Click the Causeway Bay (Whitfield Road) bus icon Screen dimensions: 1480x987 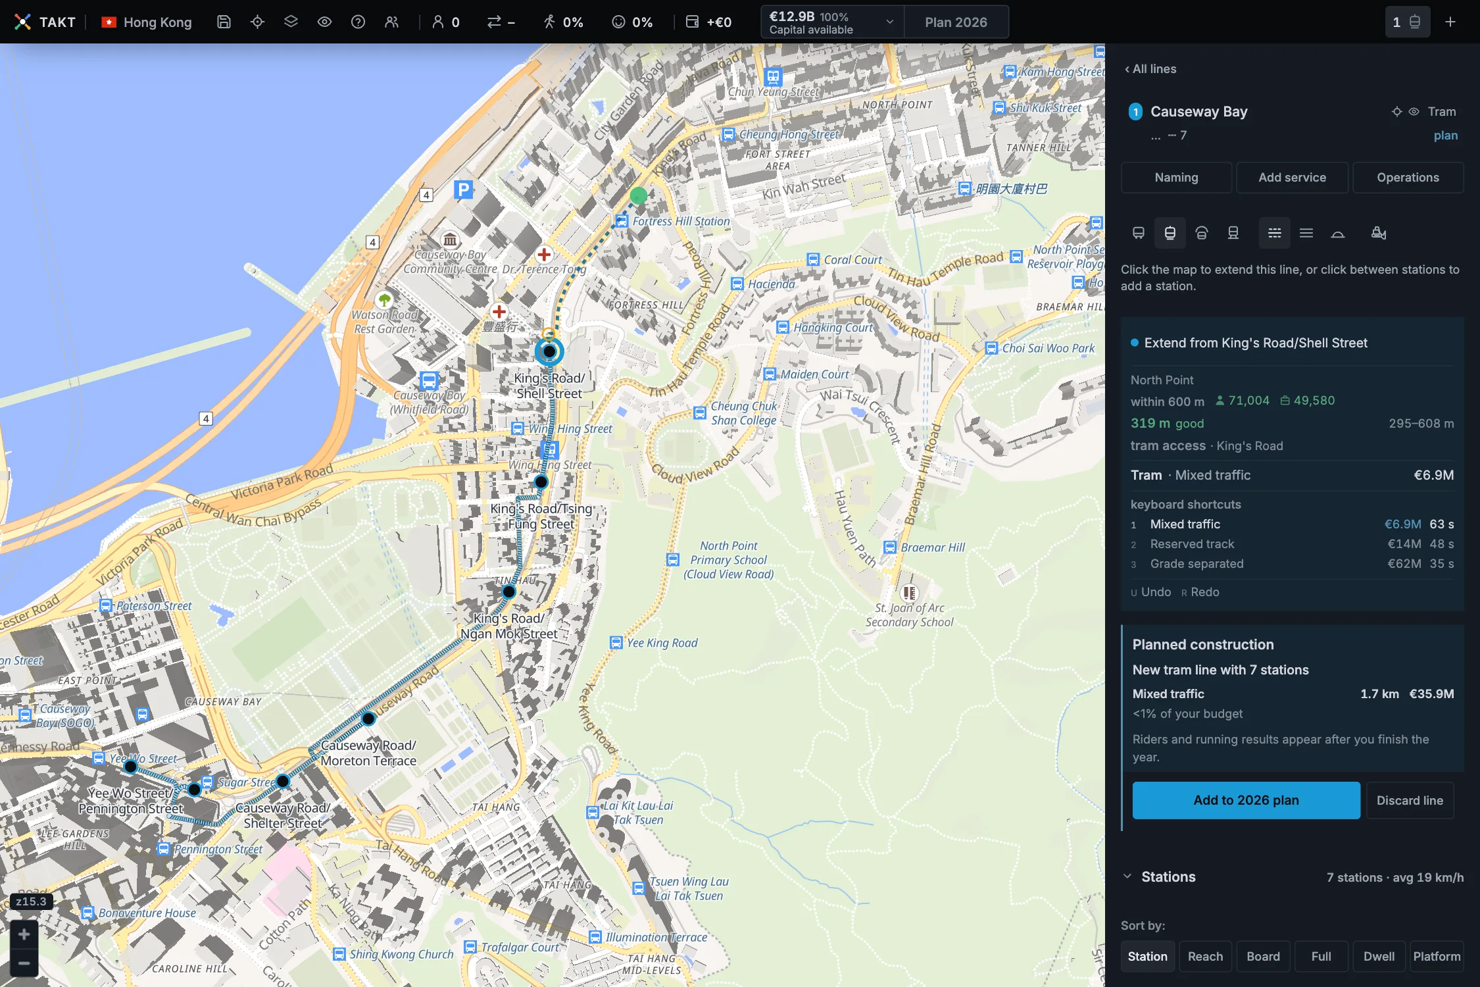pos(429,380)
